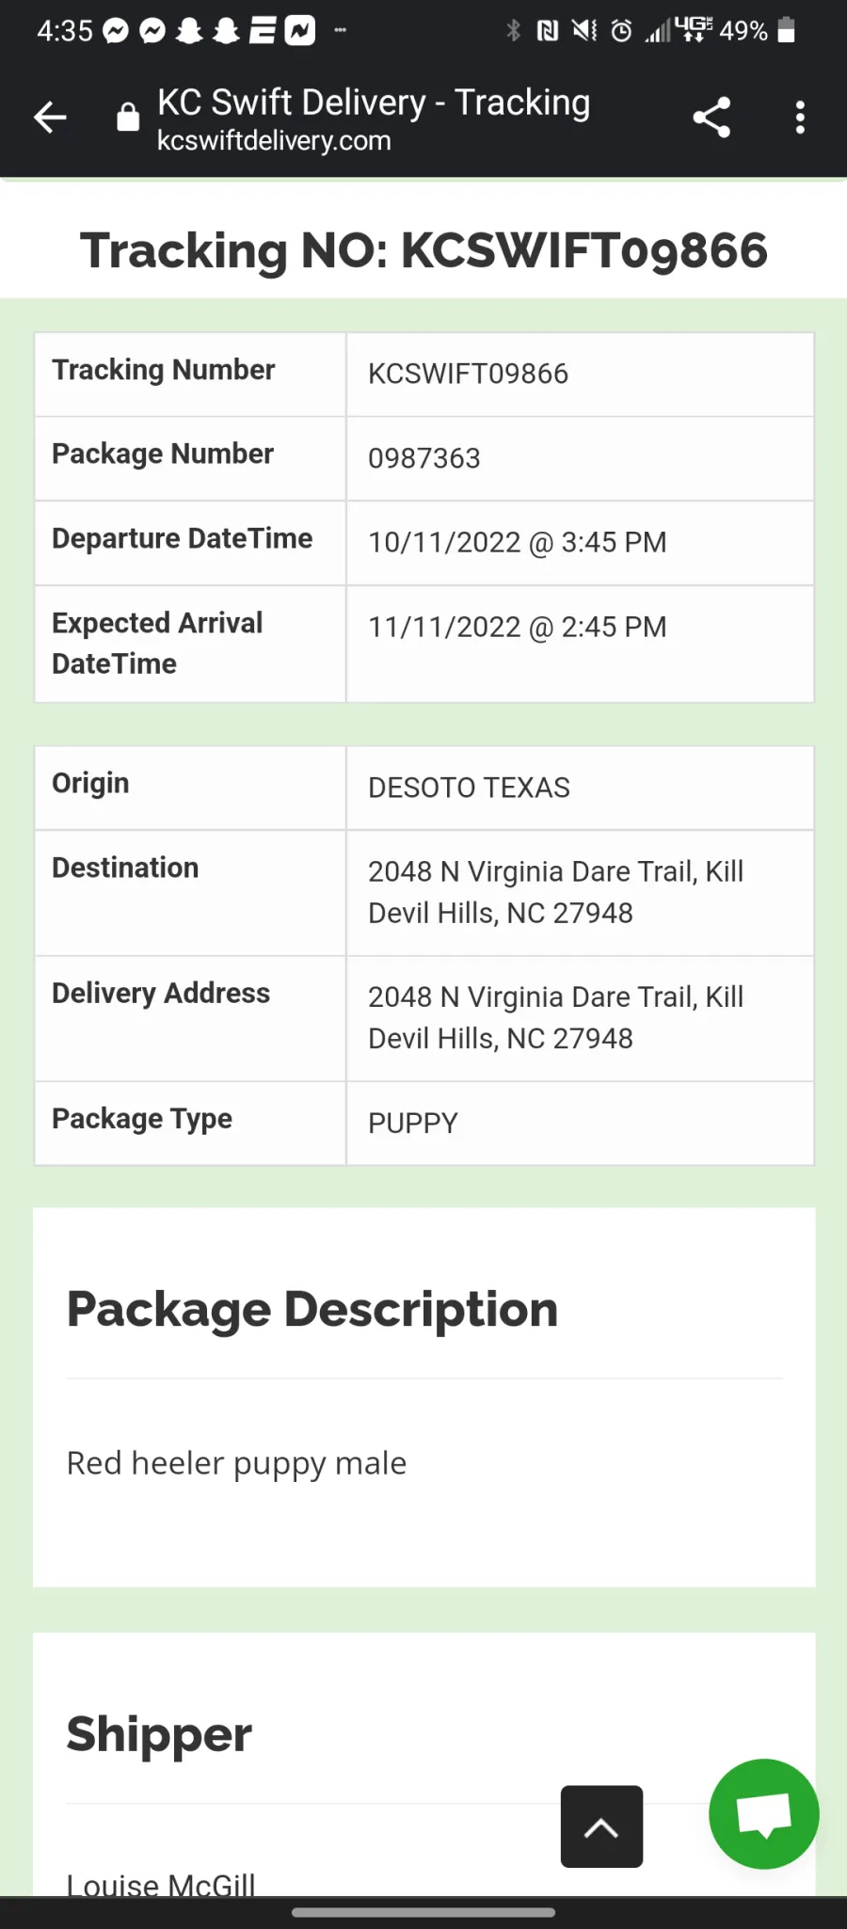Tap the kcswiftdelivery.com URL text
Screen dimensions: 847x1929
274,141
